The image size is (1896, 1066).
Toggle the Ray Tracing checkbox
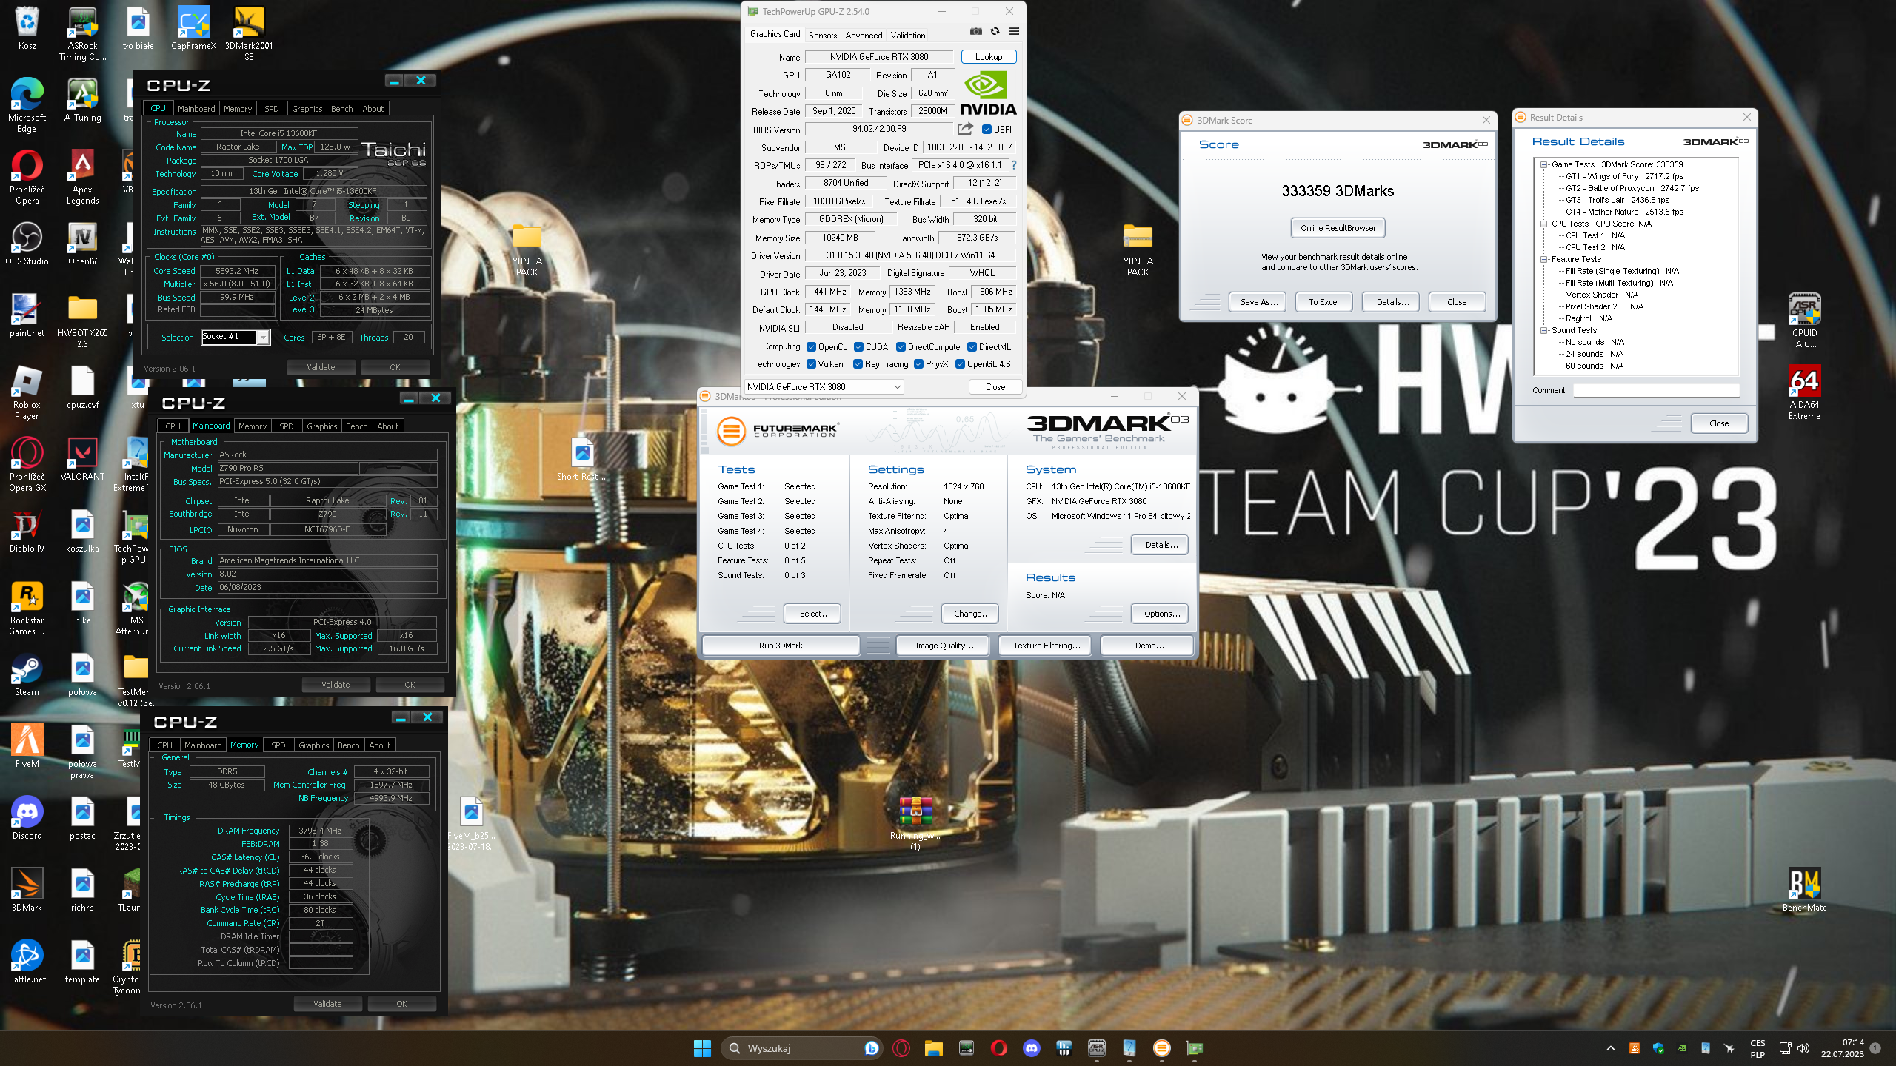point(858,363)
